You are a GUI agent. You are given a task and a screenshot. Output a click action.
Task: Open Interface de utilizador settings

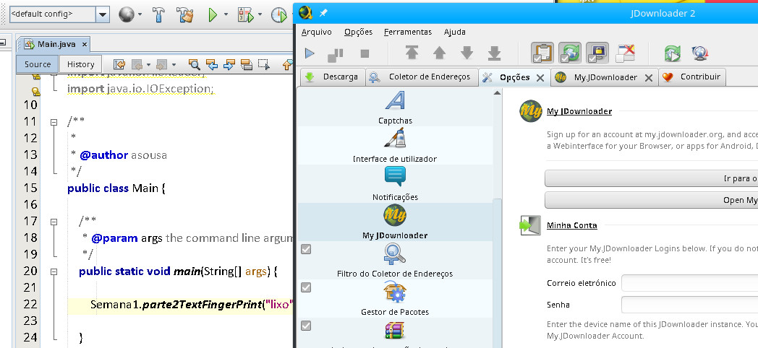(x=395, y=146)
